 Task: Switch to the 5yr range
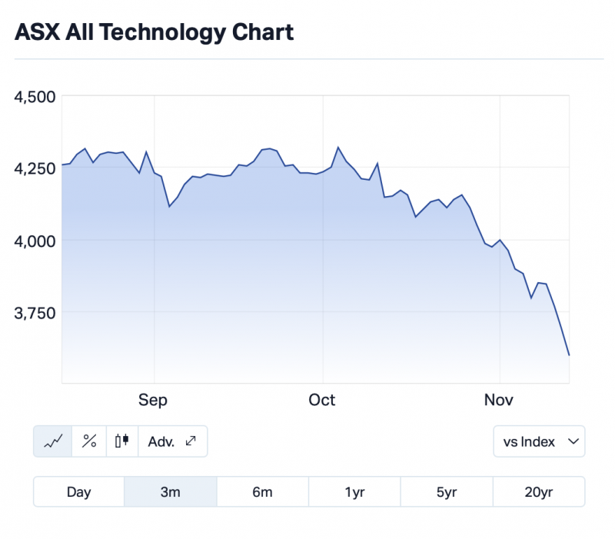tap(447, 492)
